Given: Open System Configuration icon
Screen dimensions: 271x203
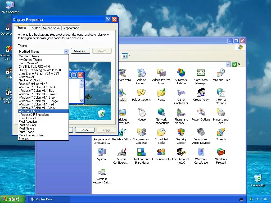Looking at the screenshot, I should tap(121, 156).
